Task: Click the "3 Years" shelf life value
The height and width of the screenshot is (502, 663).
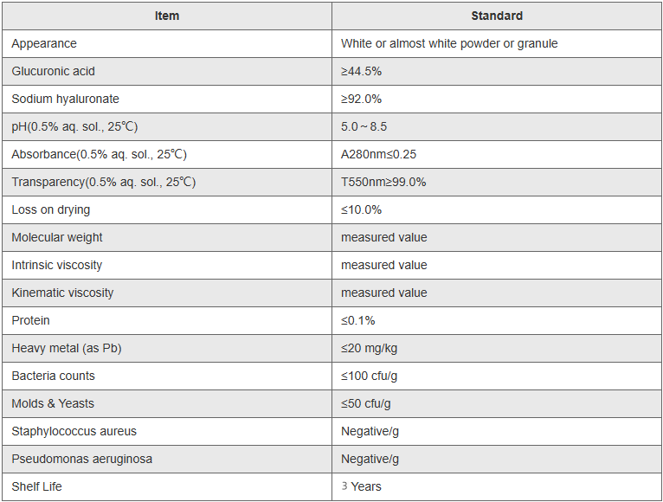Action: [361, 486]
